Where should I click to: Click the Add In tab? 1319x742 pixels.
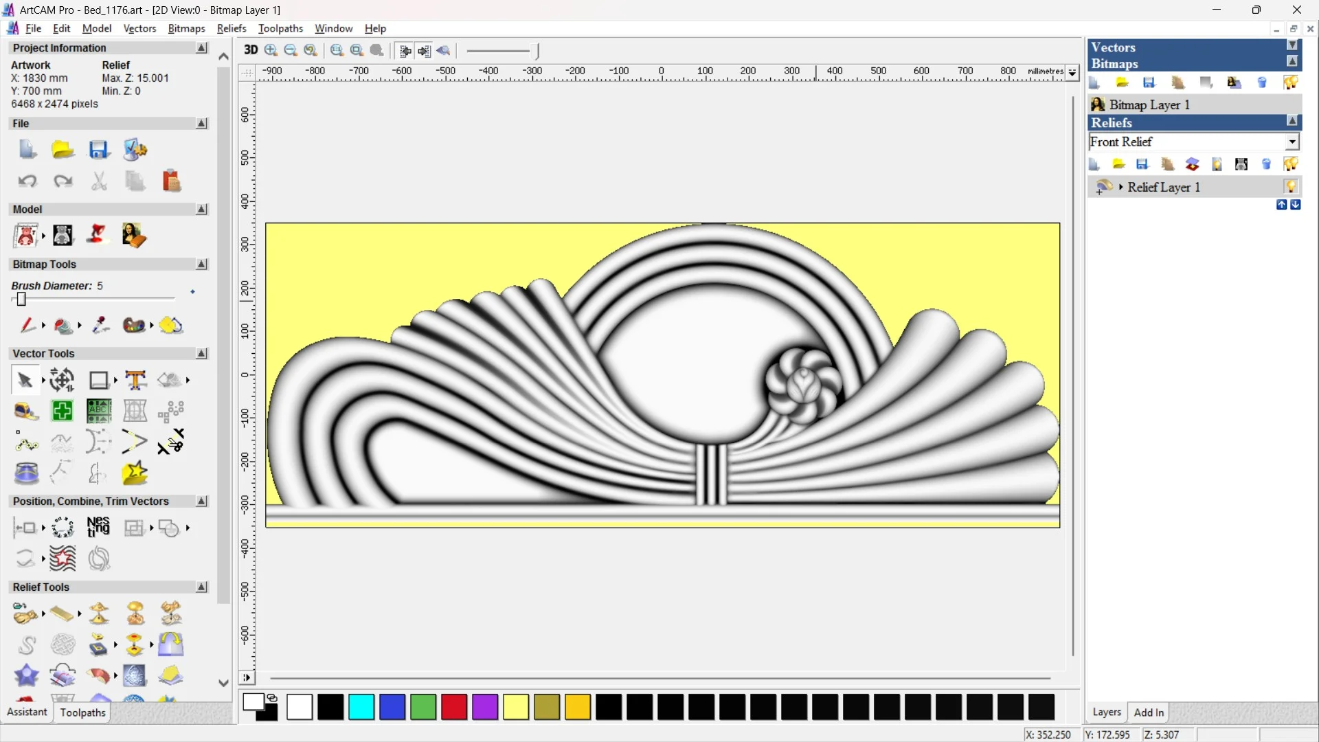(x=1149, y=712)
